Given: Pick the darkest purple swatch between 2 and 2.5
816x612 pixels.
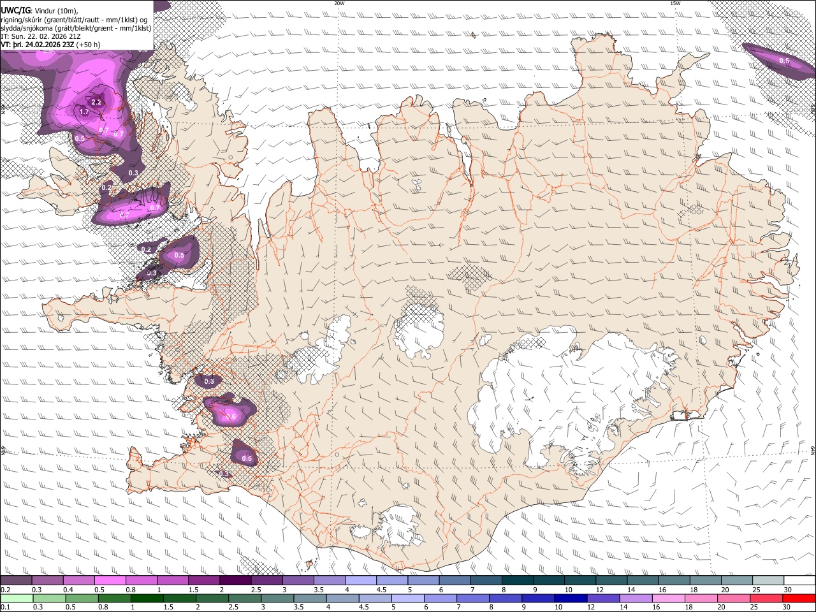Looking at the screenshot, I should (235, 580).
